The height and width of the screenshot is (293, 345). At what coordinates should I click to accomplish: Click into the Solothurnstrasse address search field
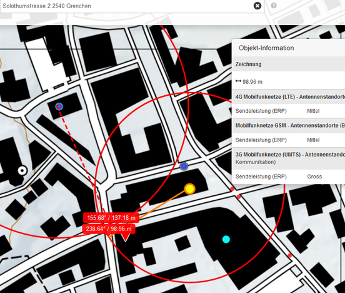126,6
